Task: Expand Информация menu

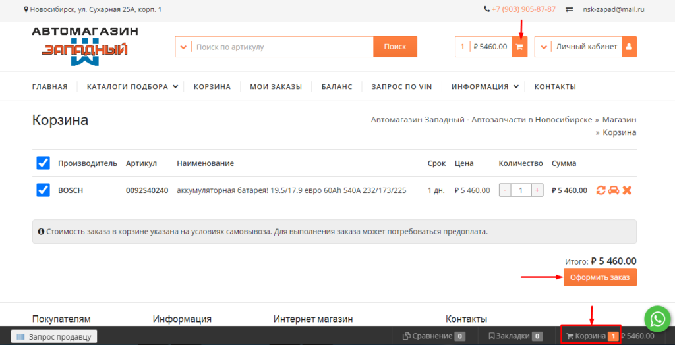Action: click(485, 86)
